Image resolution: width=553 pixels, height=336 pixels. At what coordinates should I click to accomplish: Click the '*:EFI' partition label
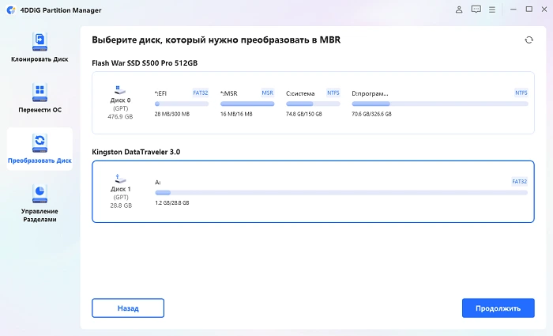160,93
